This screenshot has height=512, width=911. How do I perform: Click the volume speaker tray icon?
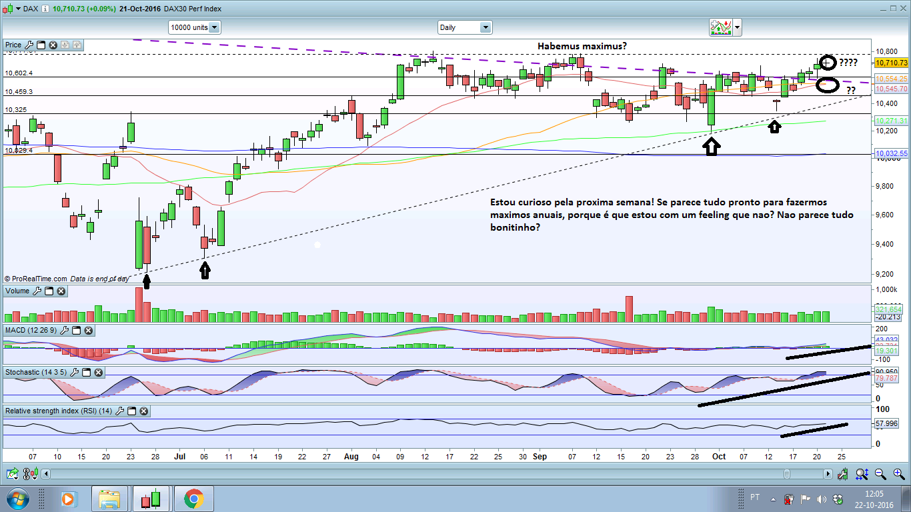[820, 499]
